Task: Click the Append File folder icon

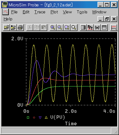Action: click(13, 27)
